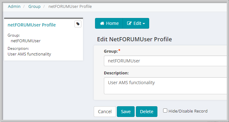Image resolution: width=229 pixels, height=122 pixels.
Task: Delete the netFORUMUser group
Action: [146, 112]
